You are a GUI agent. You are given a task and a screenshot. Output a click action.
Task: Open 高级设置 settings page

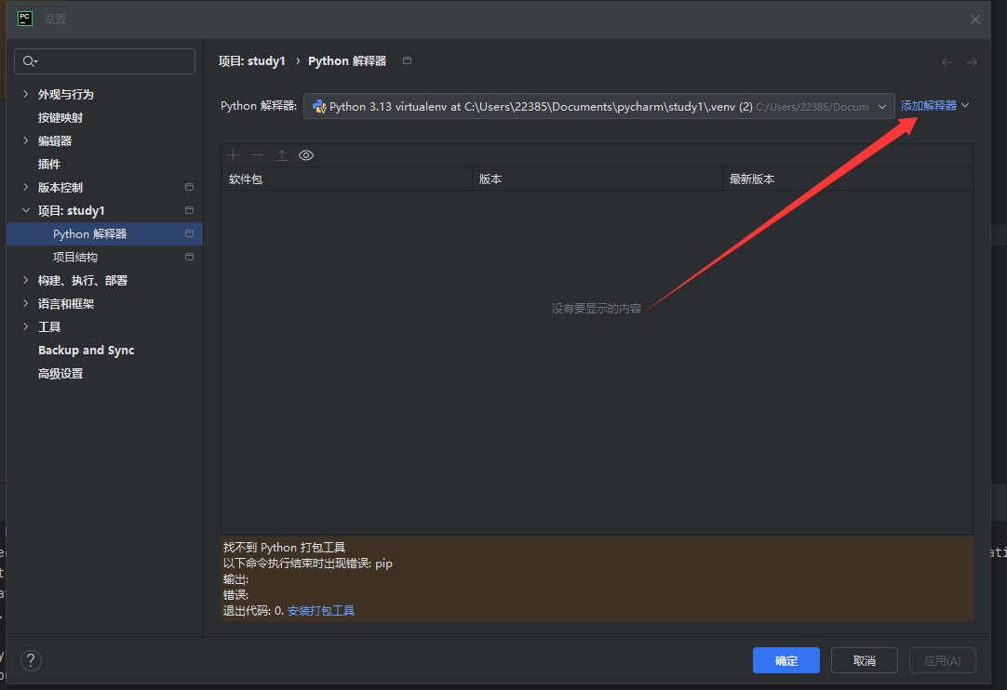pos(60,374)
